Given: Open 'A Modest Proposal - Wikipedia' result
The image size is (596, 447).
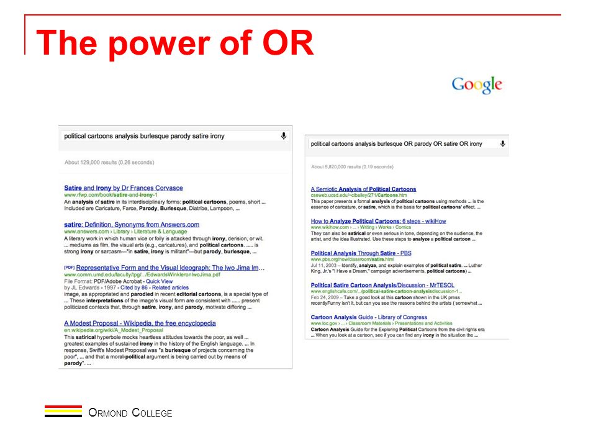Looking at the screenshot, I should [x=140, y=323].
